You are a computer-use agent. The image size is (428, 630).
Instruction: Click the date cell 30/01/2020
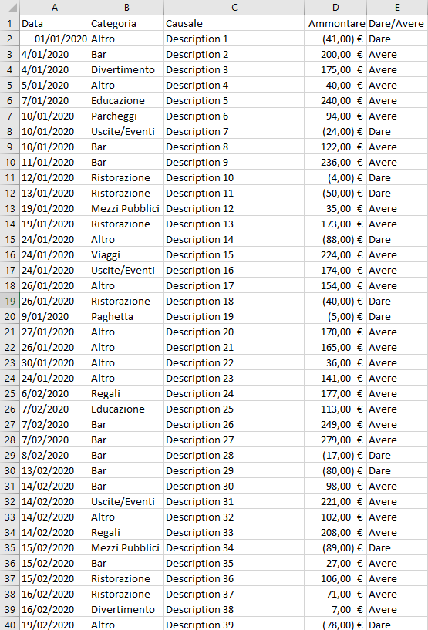(54, 363)
